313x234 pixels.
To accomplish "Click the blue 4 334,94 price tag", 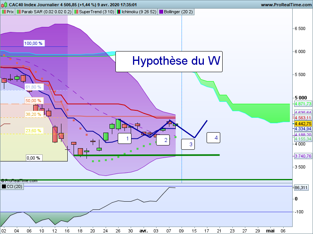I will pos(303,129).
